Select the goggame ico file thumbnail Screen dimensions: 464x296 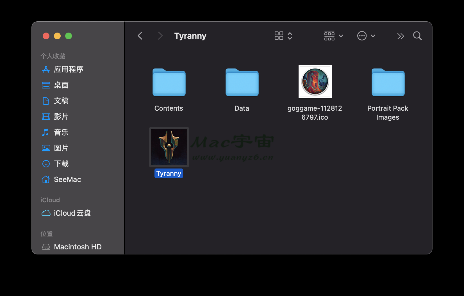point(315,82)
